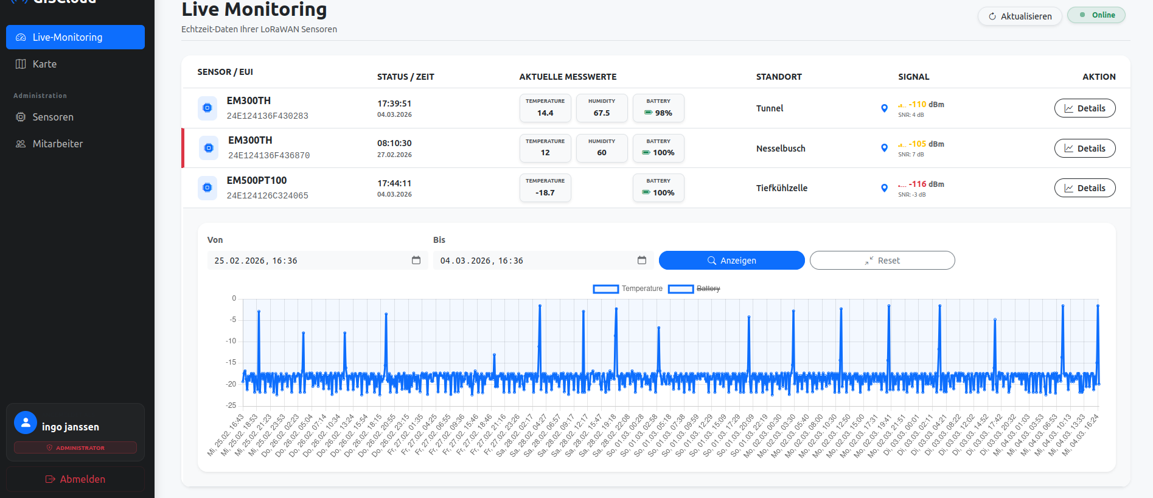
Task: Click the ingo janssen user avatar
Action: click(26, 423)
